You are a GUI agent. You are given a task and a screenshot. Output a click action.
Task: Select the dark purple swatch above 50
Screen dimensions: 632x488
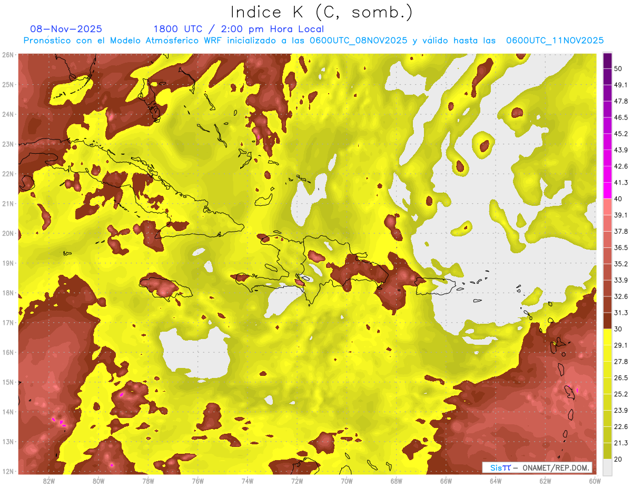point(607,61)
